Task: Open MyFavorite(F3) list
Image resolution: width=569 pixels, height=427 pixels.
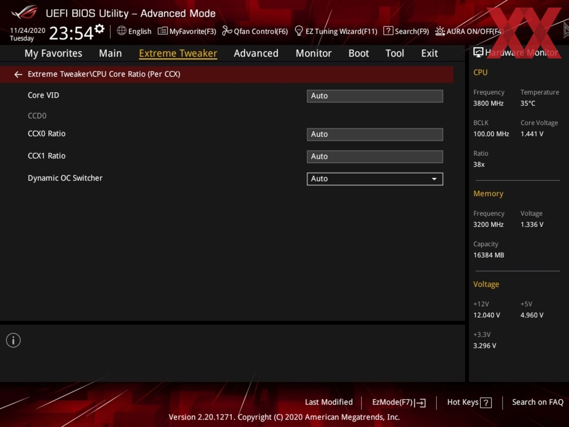Action: click(x=187, y=31)
